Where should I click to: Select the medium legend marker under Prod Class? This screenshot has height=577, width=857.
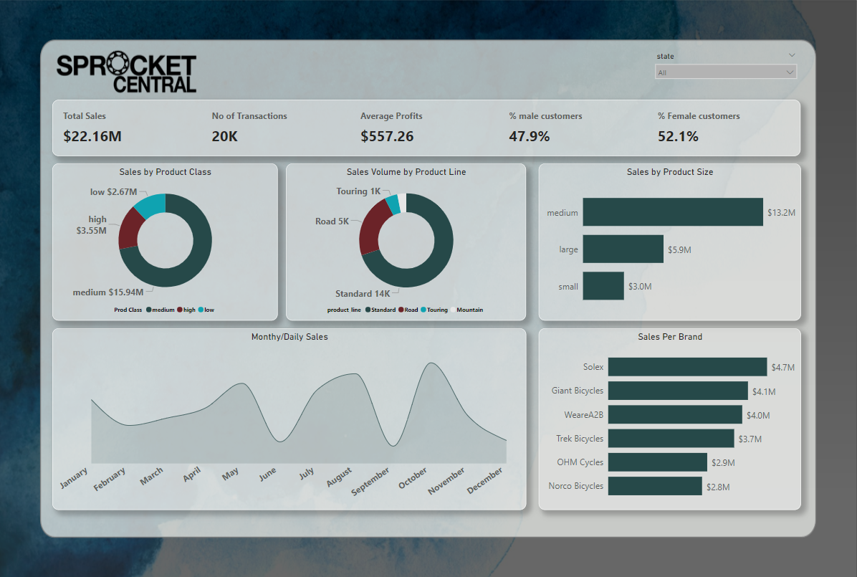149,310
